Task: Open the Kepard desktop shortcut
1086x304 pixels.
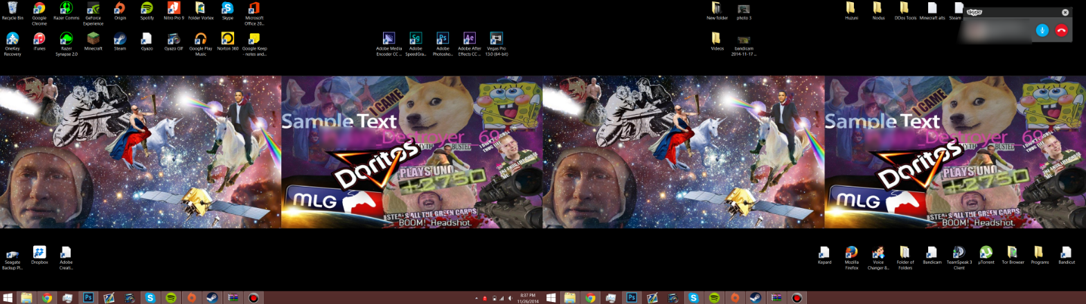Action: tap(824, 255)
